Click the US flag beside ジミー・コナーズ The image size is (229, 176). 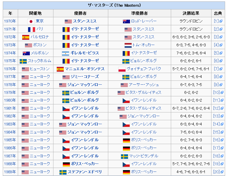[66, 77]
